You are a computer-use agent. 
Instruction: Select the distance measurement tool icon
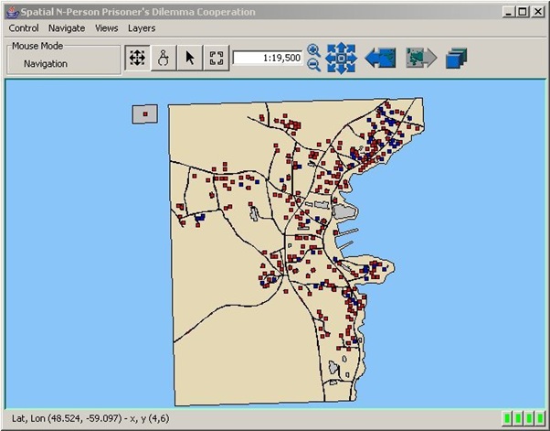coord(164,58)
